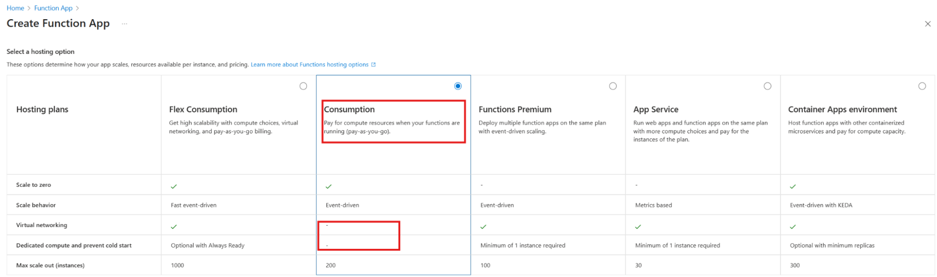
Task: Click the Container Apps environment heading
Action: (x=842, y=109)
